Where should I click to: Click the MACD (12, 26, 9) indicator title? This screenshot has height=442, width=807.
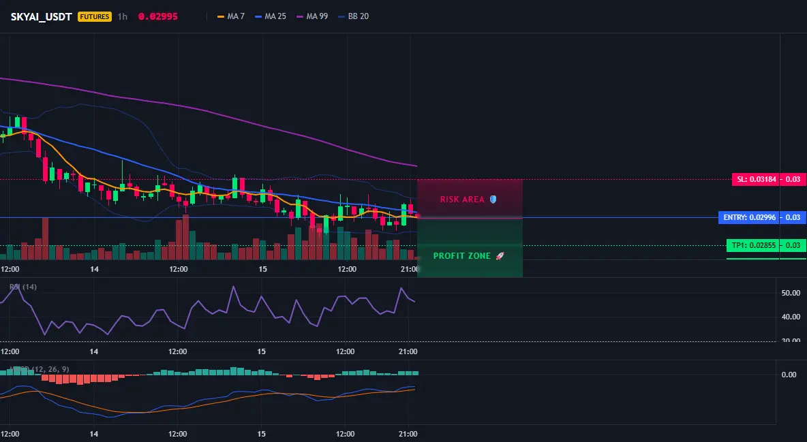point(39,369)
